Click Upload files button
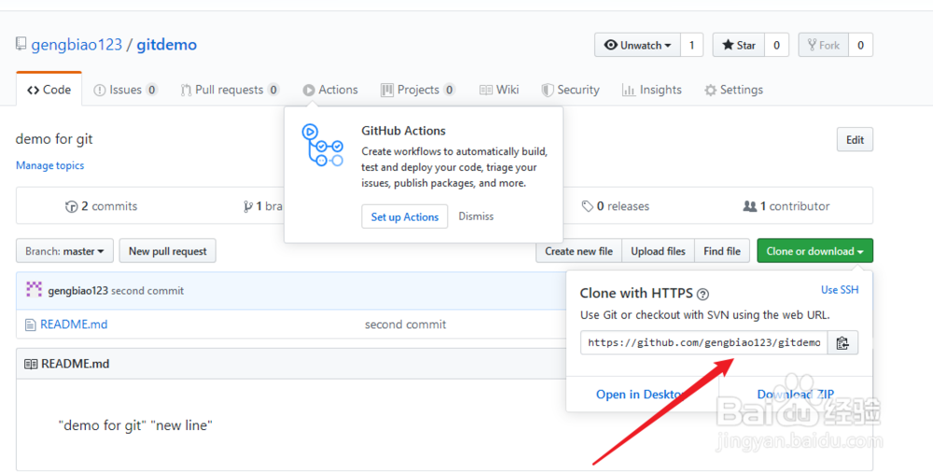Image resolution: width=933 pixels, height=473 pixels. coord(658,251)
